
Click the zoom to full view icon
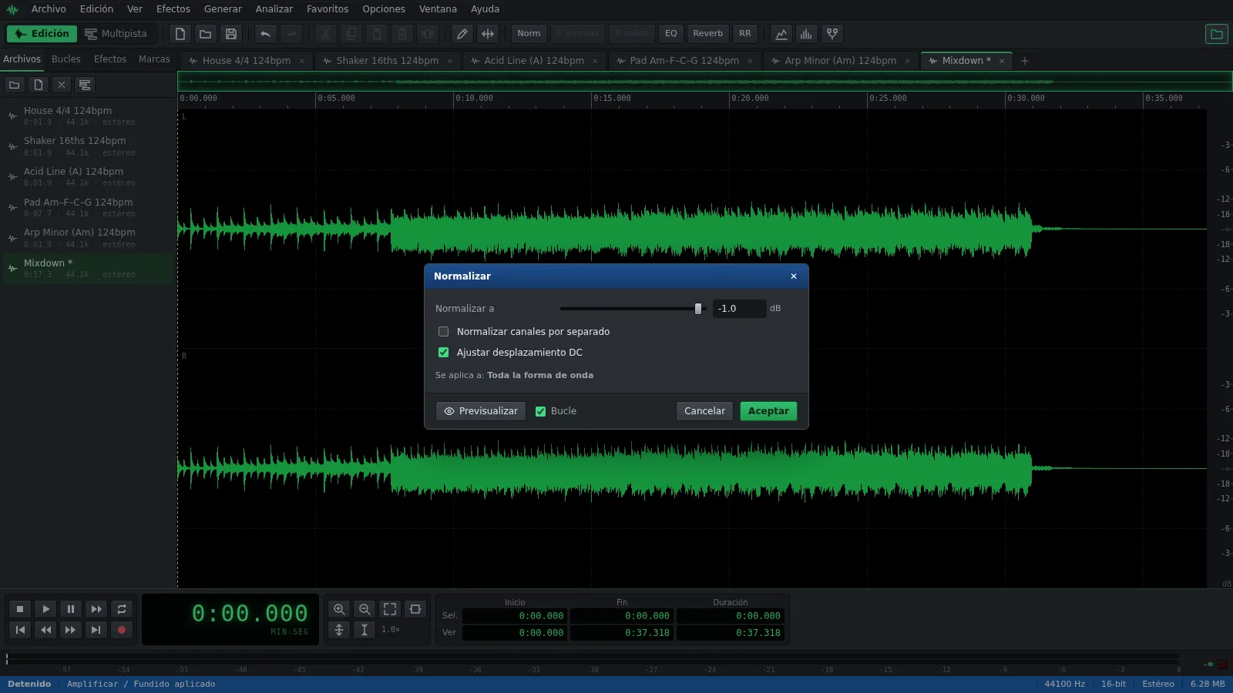(x=390, y=609)
